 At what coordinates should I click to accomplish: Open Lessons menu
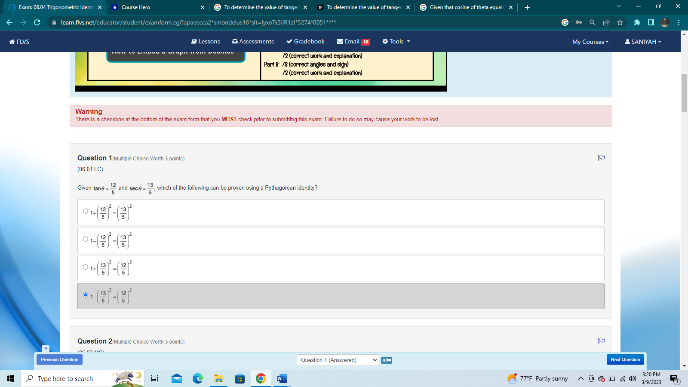coord(206,41)
